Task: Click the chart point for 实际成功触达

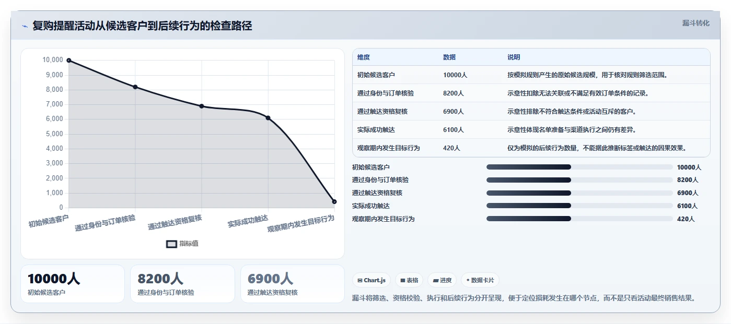Action: pos(268,118)
